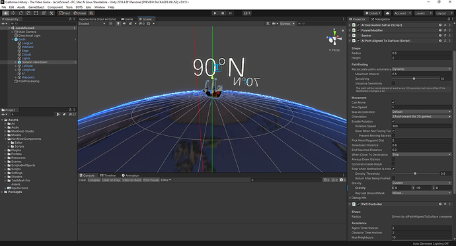This screenshot has width=456, height=246.
Task: Enable Always Draw Gizmos checkbox
Action: click(x=393, y=159)
